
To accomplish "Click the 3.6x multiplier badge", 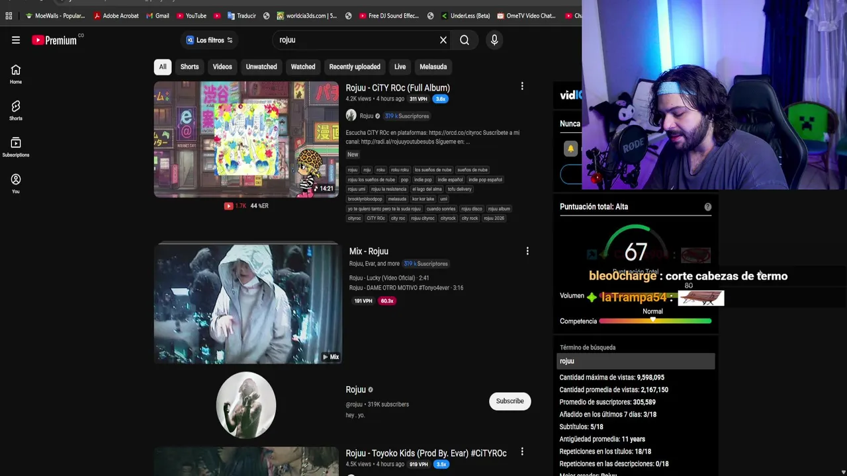I will pos(440,99).
